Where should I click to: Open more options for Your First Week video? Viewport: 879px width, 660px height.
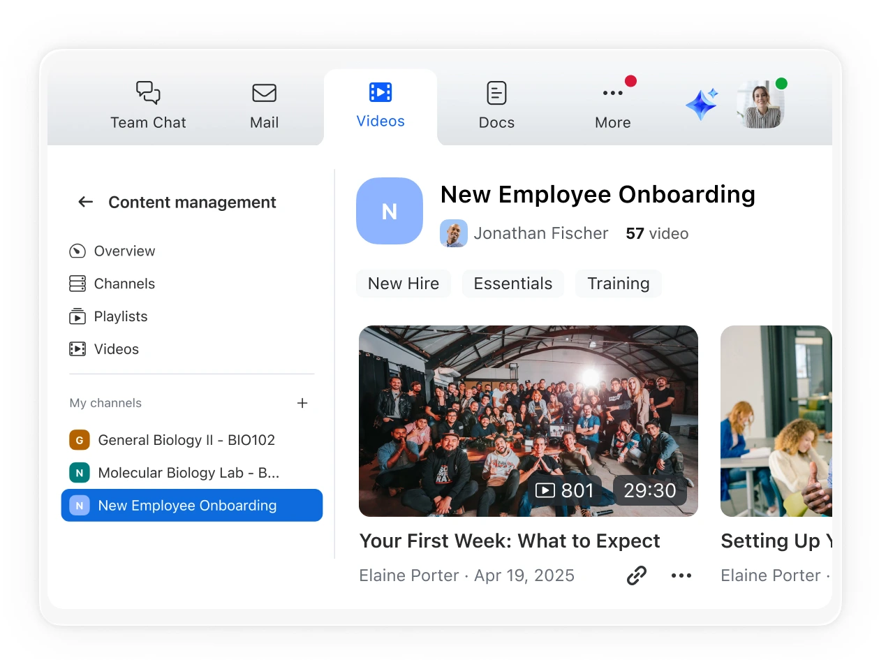tap(681, 575)
